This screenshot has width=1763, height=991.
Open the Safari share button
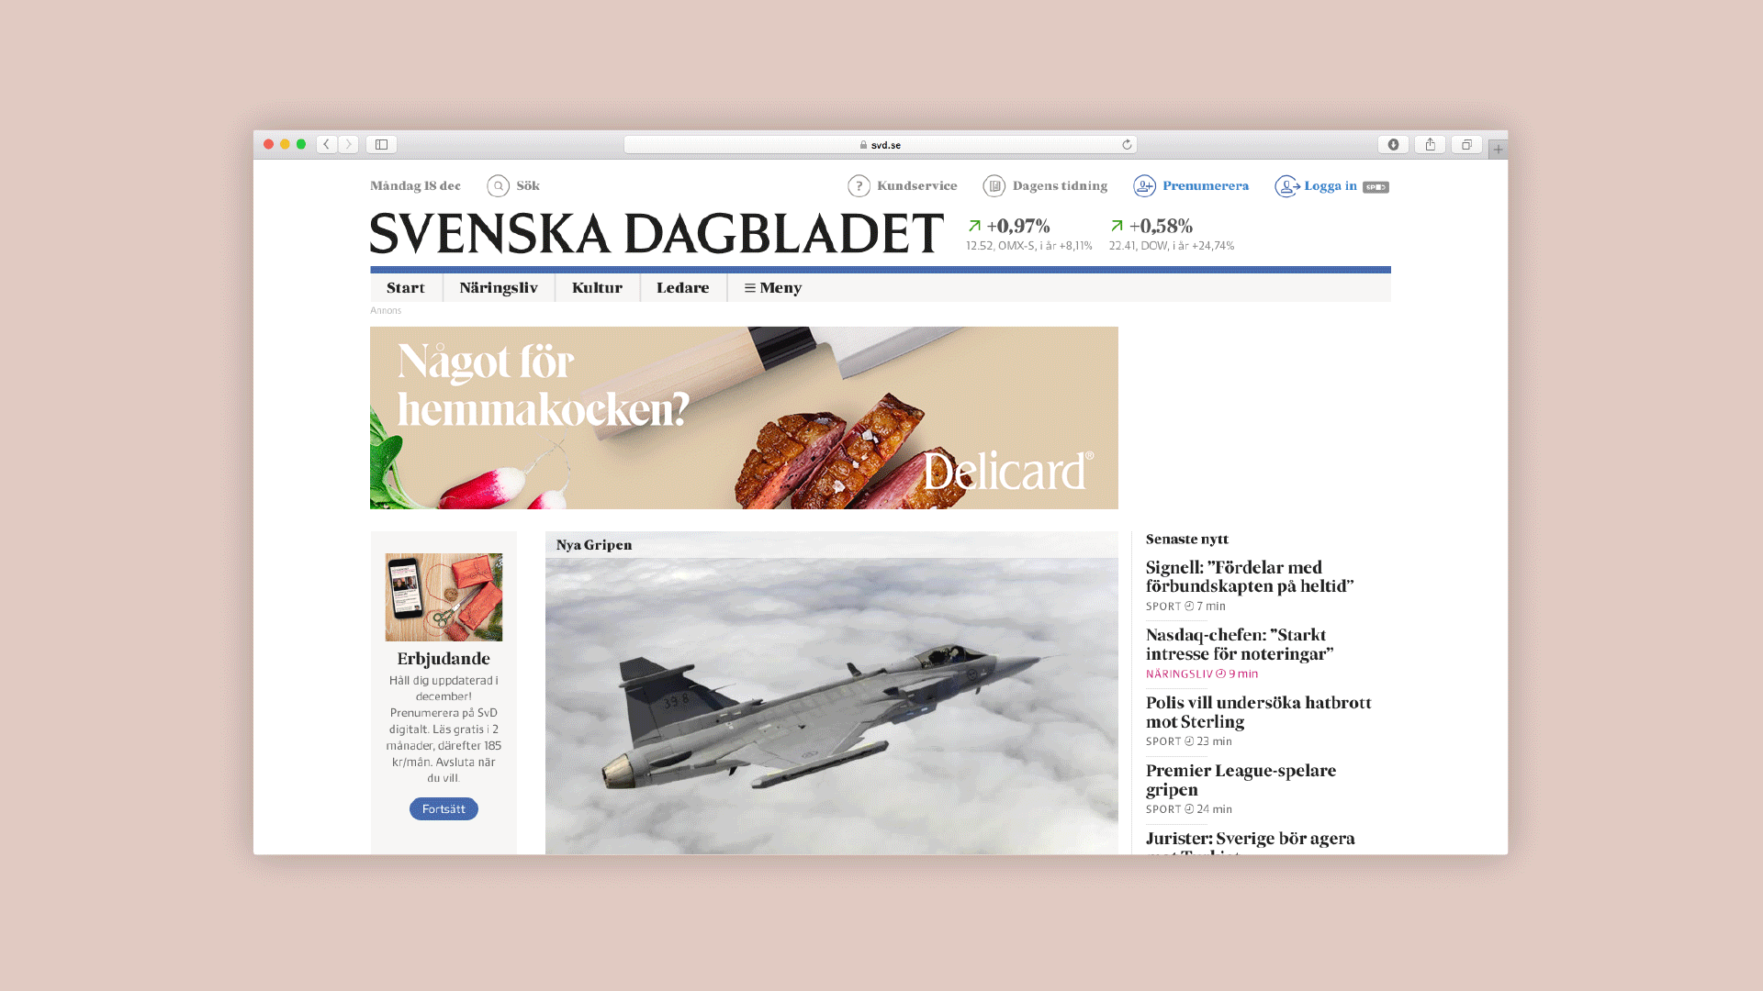(x=1430, y=144)
